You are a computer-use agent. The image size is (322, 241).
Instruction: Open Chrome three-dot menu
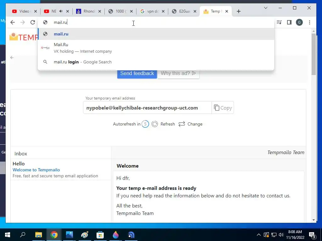(x=309, y=22)
